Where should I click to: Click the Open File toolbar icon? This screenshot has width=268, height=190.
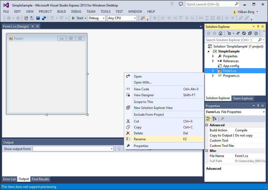tap(32, 18)
